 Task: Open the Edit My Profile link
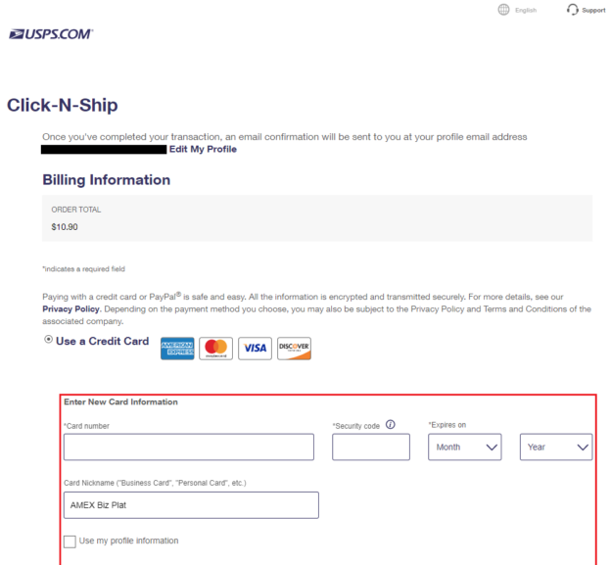coord(203,149)
